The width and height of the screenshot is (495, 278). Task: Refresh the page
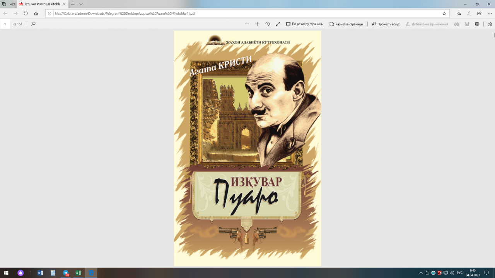pos(26,14)
